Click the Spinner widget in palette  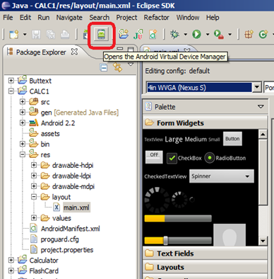point(222,176)
